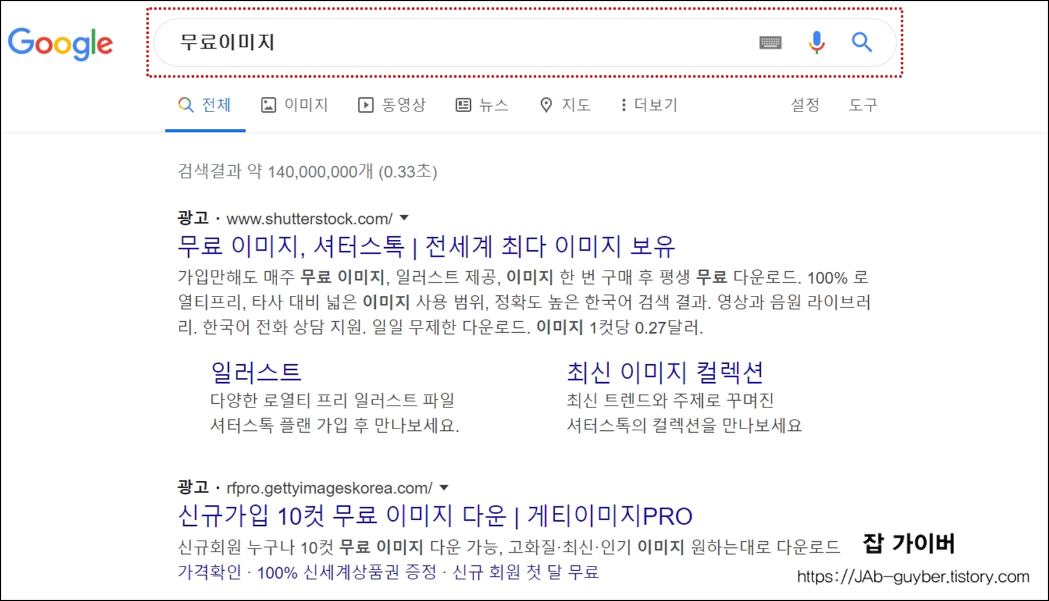Click the 가격확인 link
Screen dimensions: 1049x601
click(x=209, y=572)
